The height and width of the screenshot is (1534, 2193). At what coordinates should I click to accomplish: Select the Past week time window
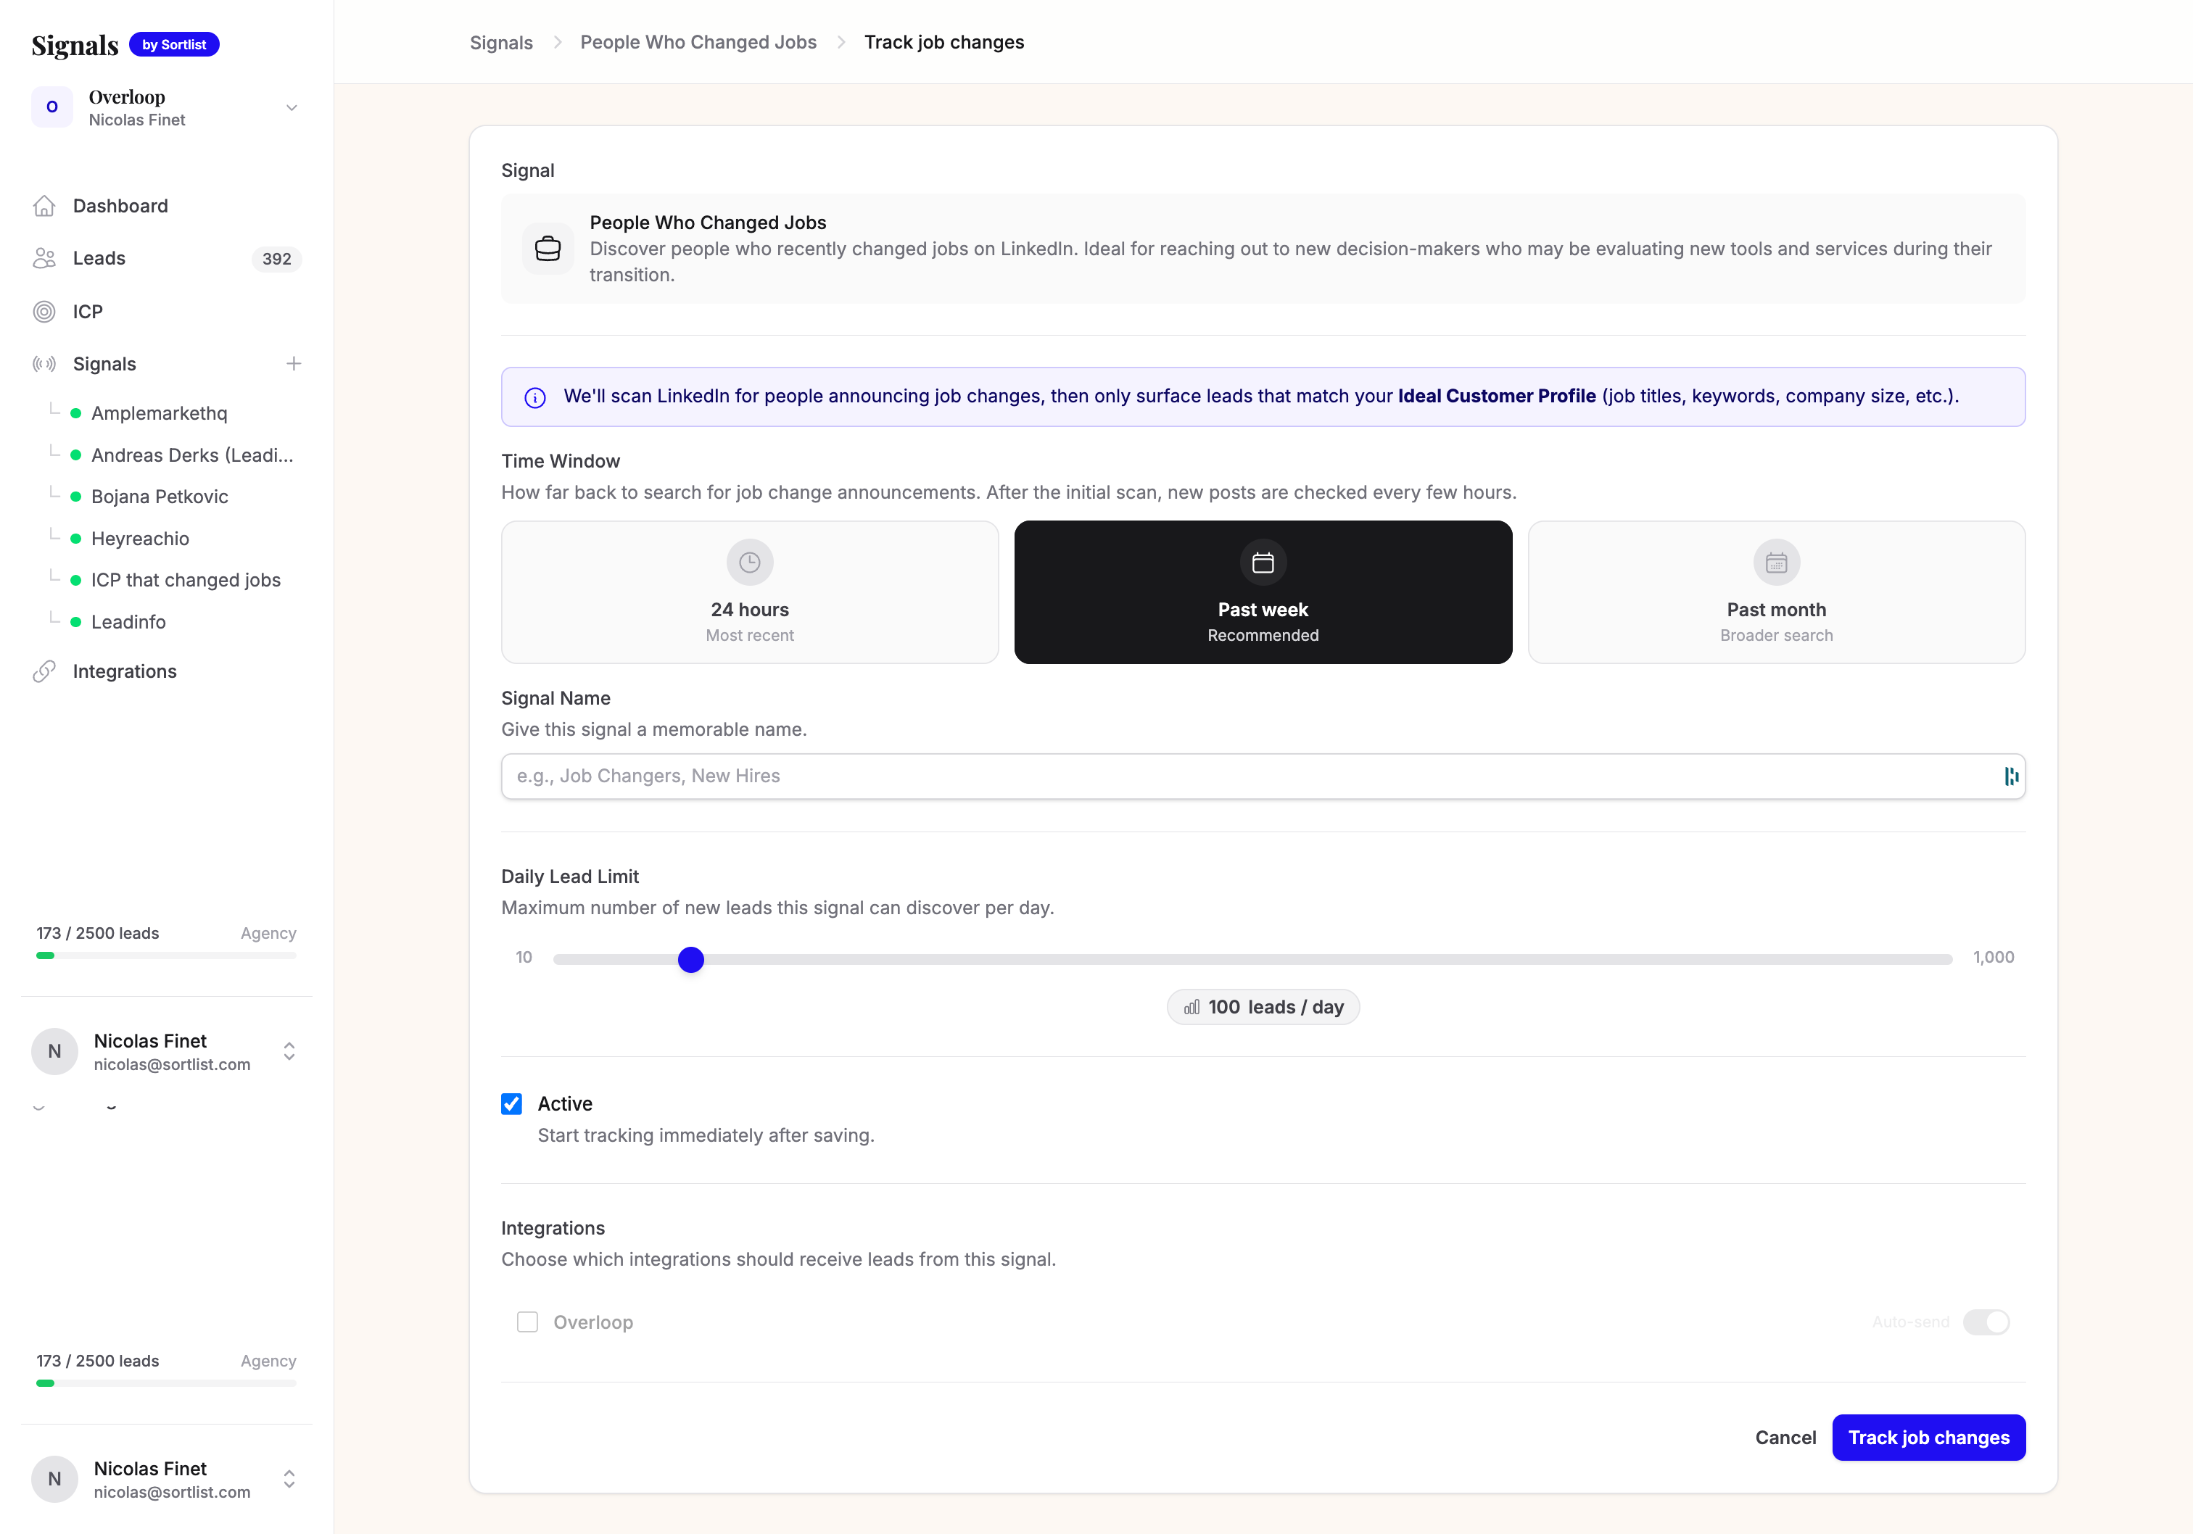coord(1263,592)
